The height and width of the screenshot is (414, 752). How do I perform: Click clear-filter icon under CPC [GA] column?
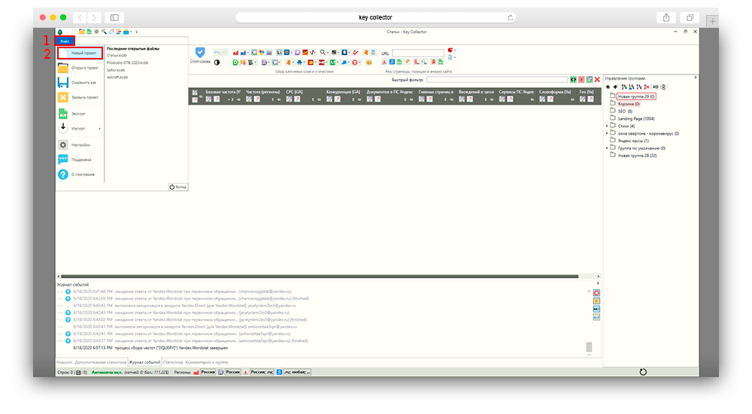[x=297, y=99]
